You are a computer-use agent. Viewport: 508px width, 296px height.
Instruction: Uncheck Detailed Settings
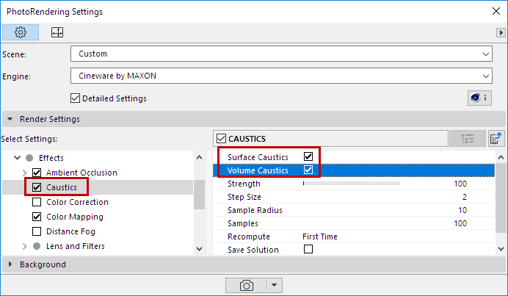coord(75,98)
